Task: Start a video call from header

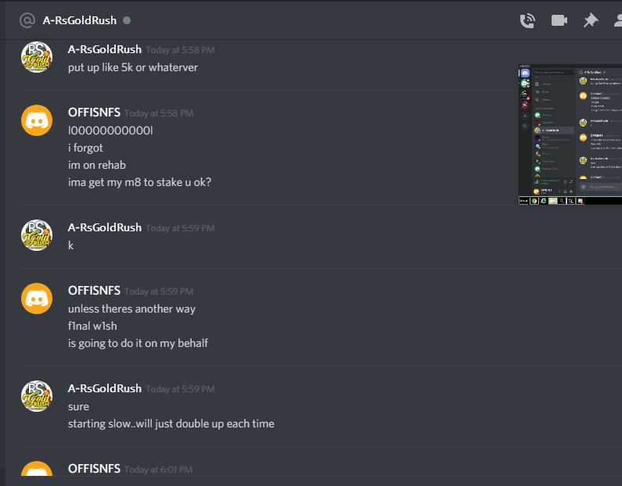Action: (x=559, y=20)
